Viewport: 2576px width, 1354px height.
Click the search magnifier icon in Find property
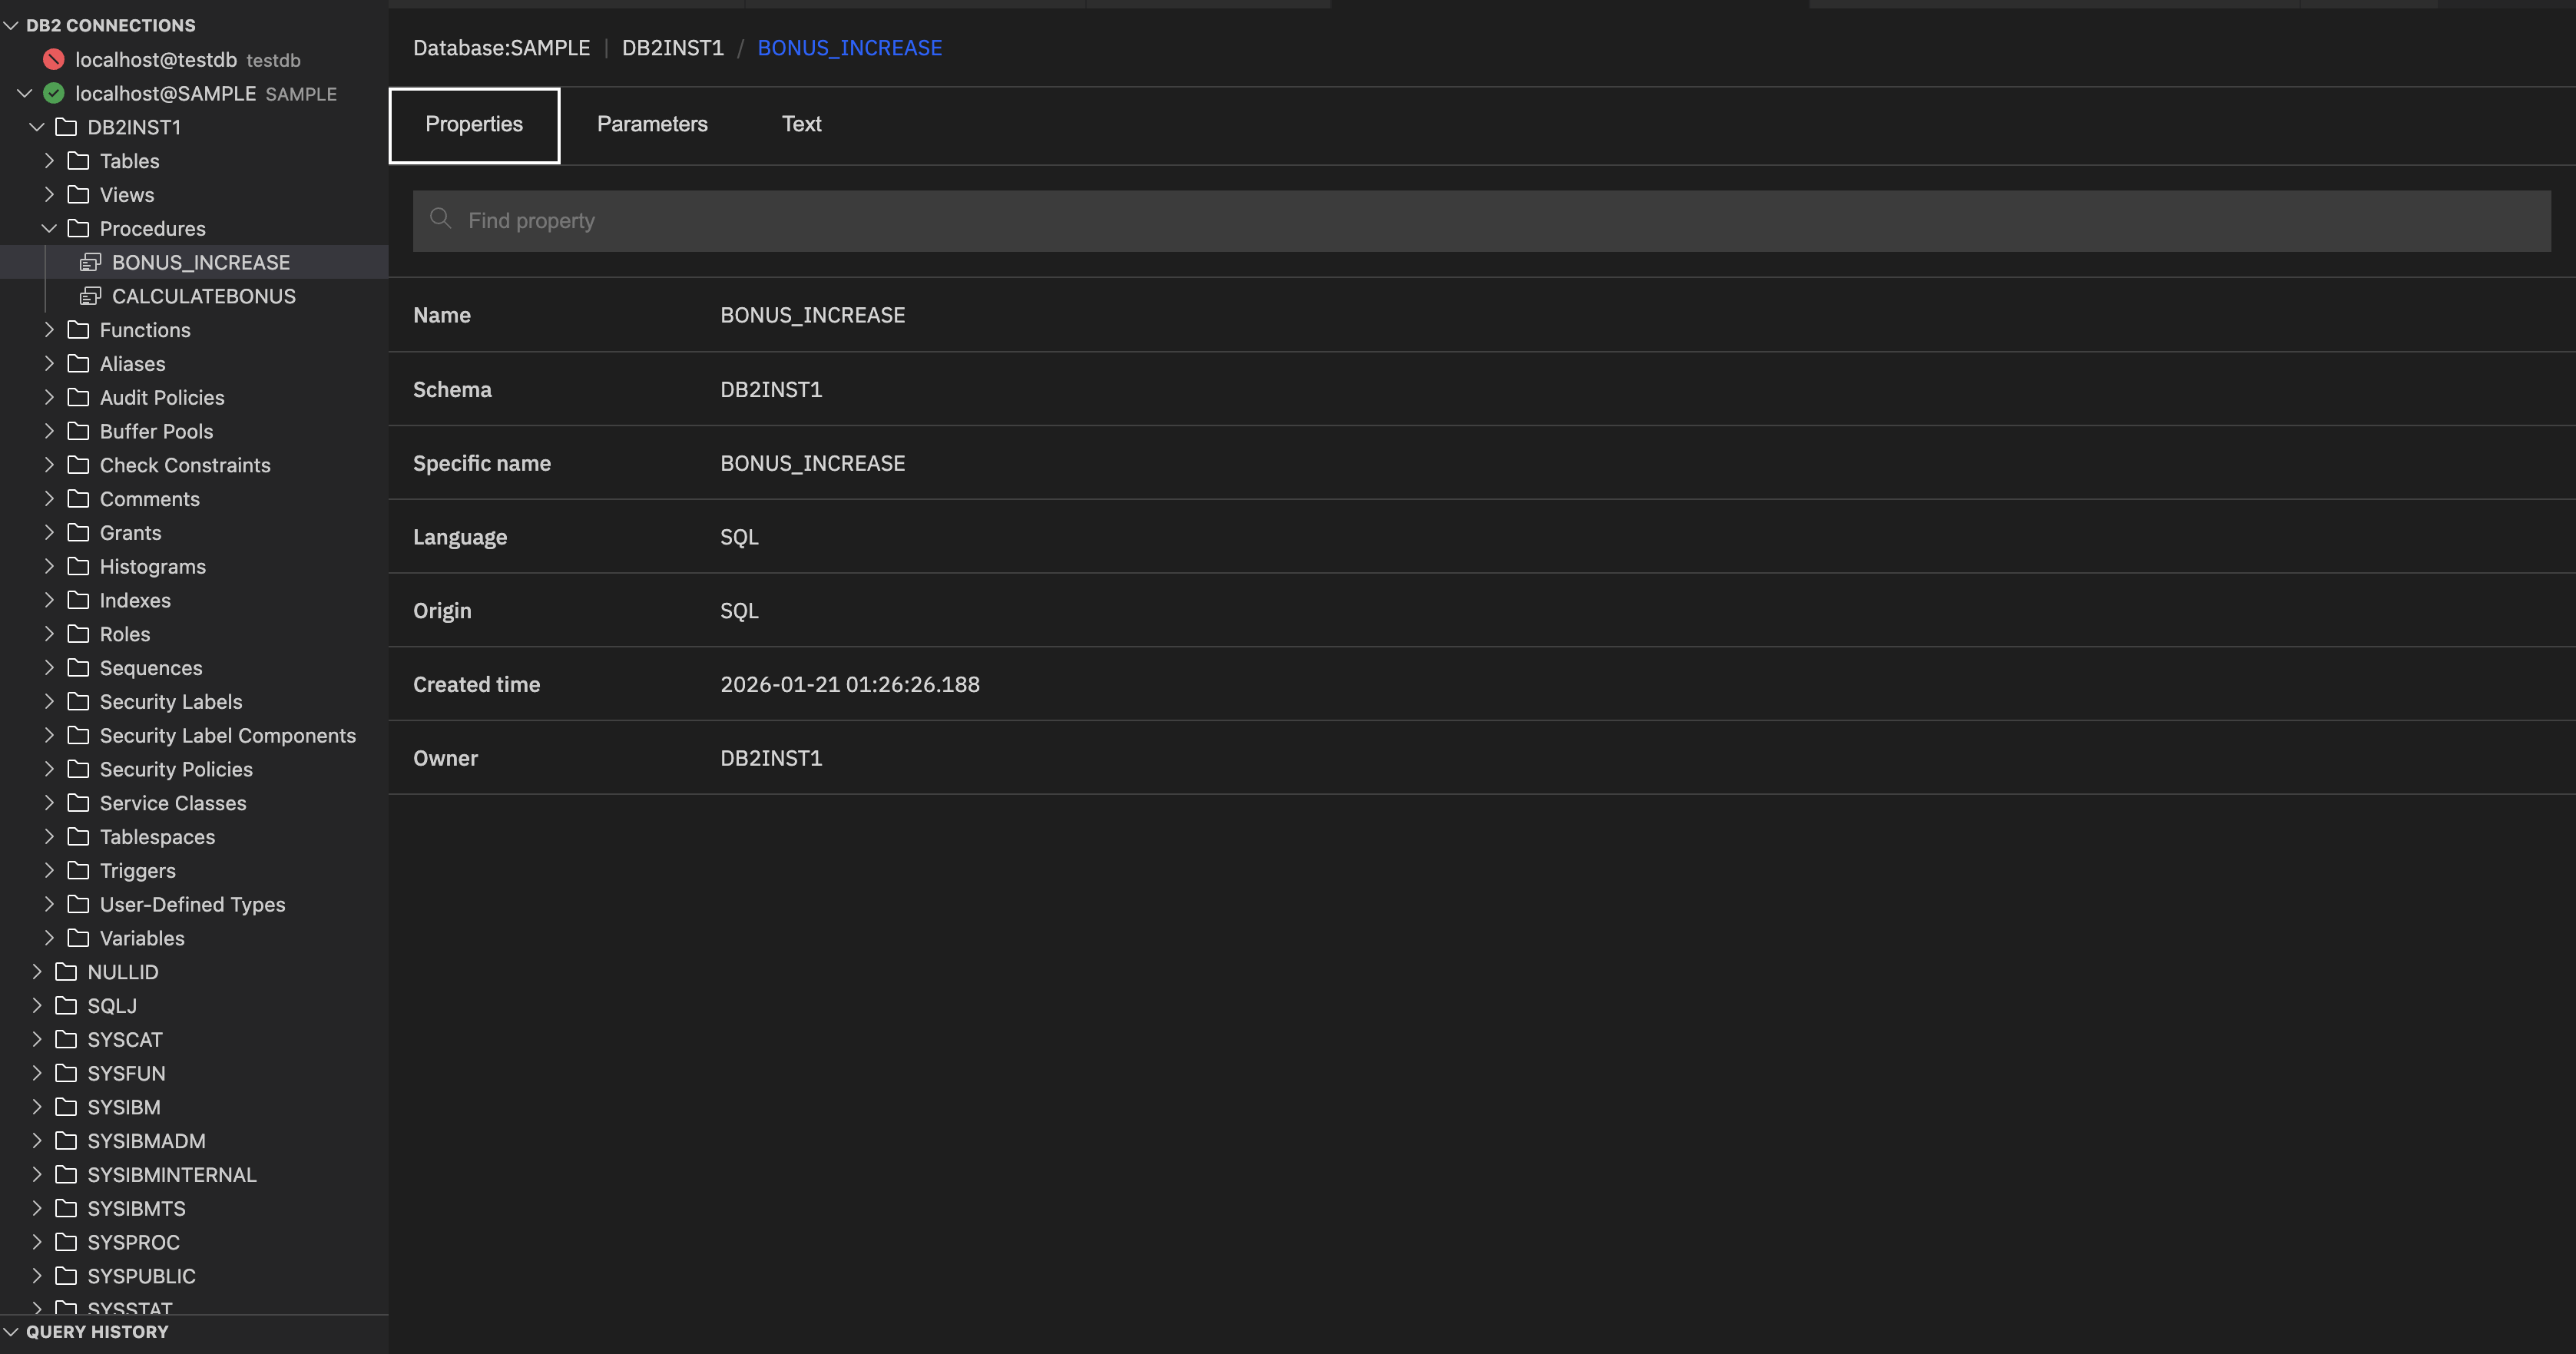click(440, 219)
